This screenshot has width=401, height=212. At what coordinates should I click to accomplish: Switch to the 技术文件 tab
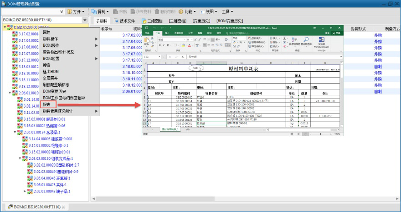pyautogui.click(x=123, y=21)
